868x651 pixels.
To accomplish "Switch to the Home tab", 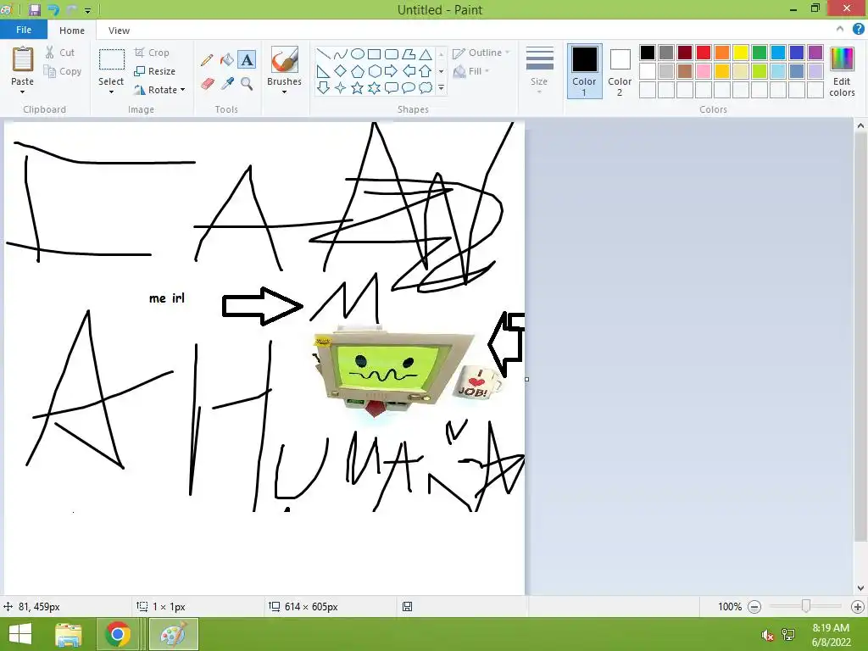I will click(72, 31).
